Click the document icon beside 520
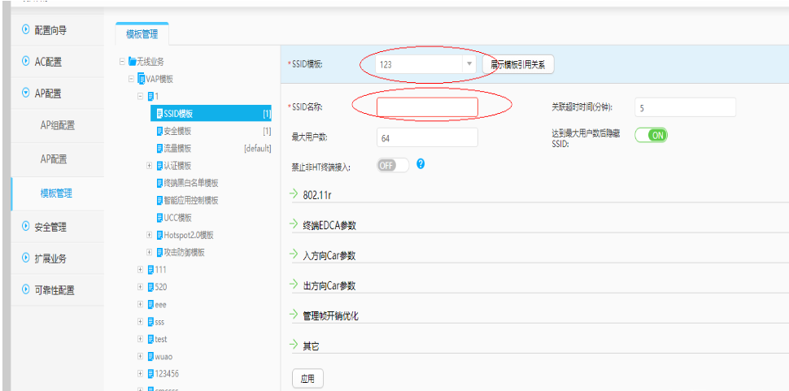This screenshot has height=391, width=789. [150, 287]
